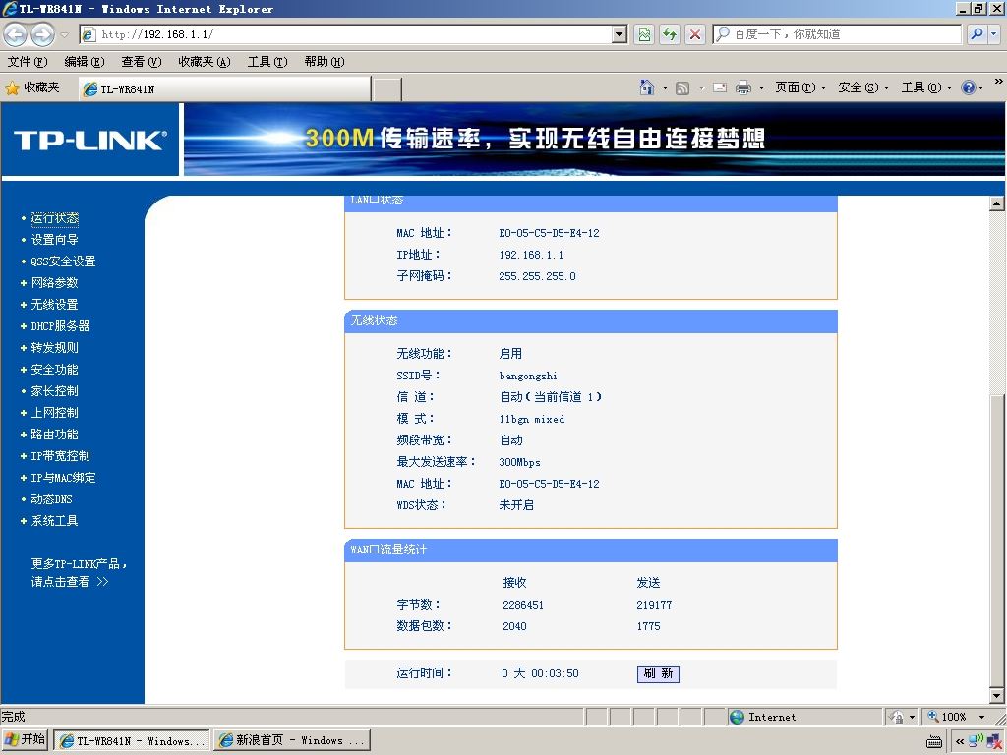Image resolution: width=1007 pixels, height=755 pixels.
Task: Open a new blank tab
Action: 387,89
